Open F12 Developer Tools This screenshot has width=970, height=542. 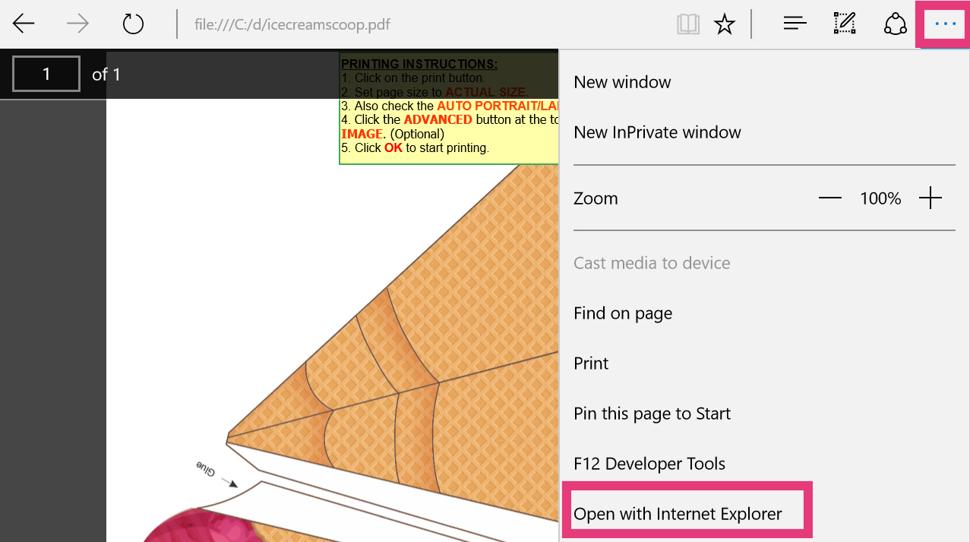coord(649,464)
